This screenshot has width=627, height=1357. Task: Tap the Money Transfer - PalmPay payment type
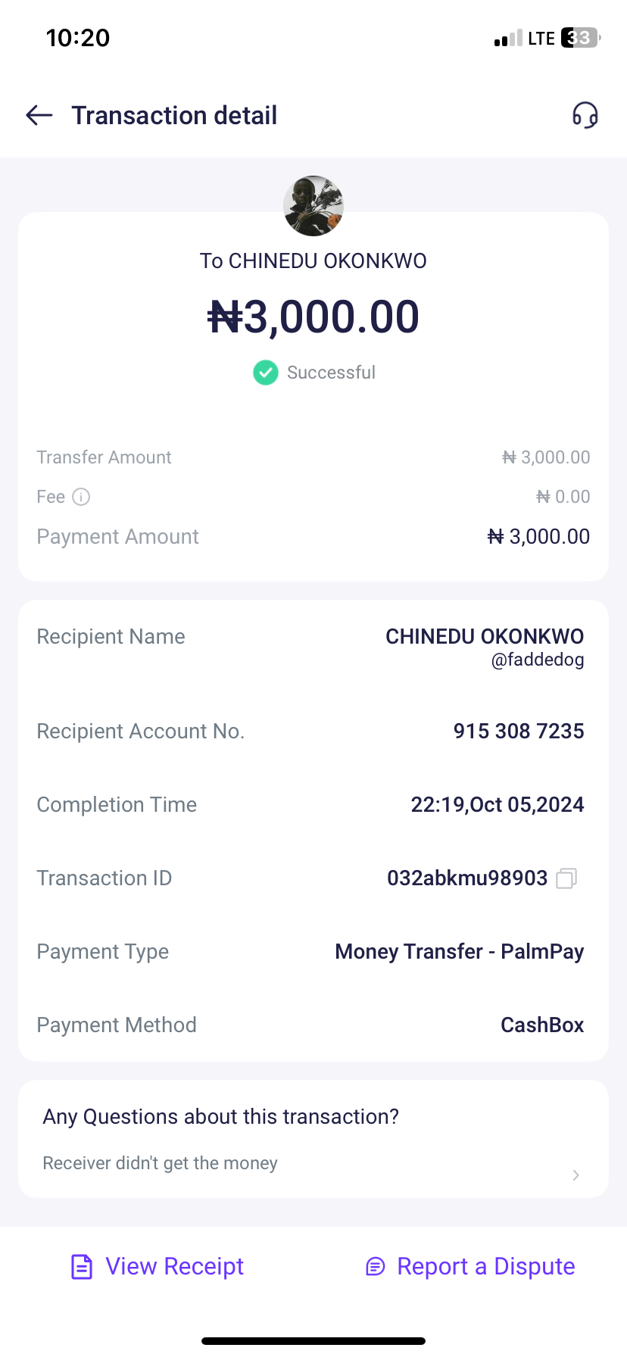click(460, 951)
